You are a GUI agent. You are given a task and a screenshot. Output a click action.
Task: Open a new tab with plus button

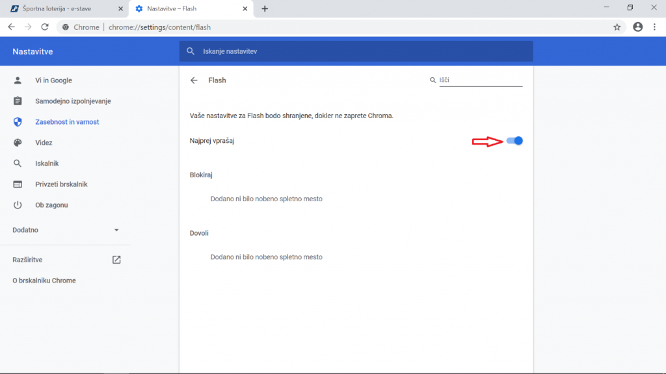point(265,8)
